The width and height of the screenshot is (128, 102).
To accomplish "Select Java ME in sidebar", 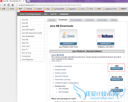I will tap(33, 27).
